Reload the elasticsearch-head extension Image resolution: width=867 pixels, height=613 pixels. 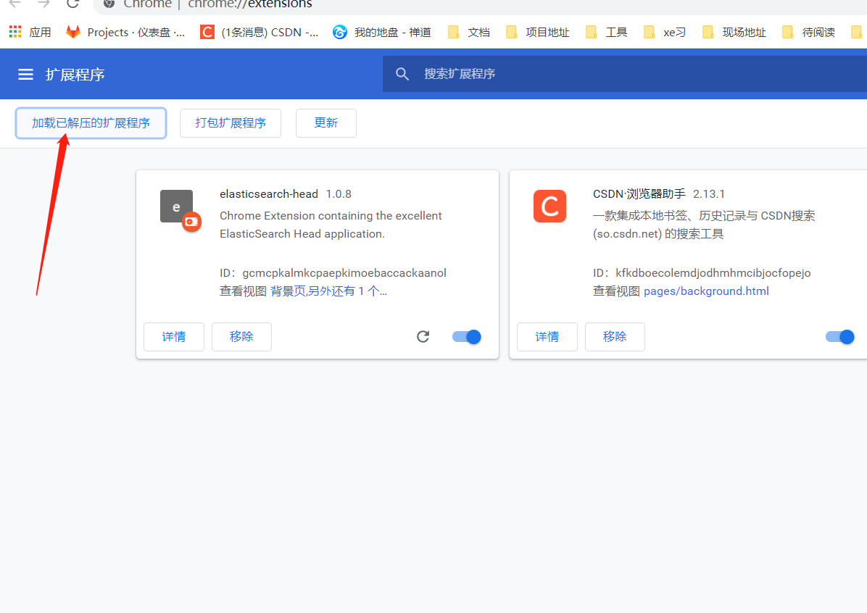tap(423, 337)
